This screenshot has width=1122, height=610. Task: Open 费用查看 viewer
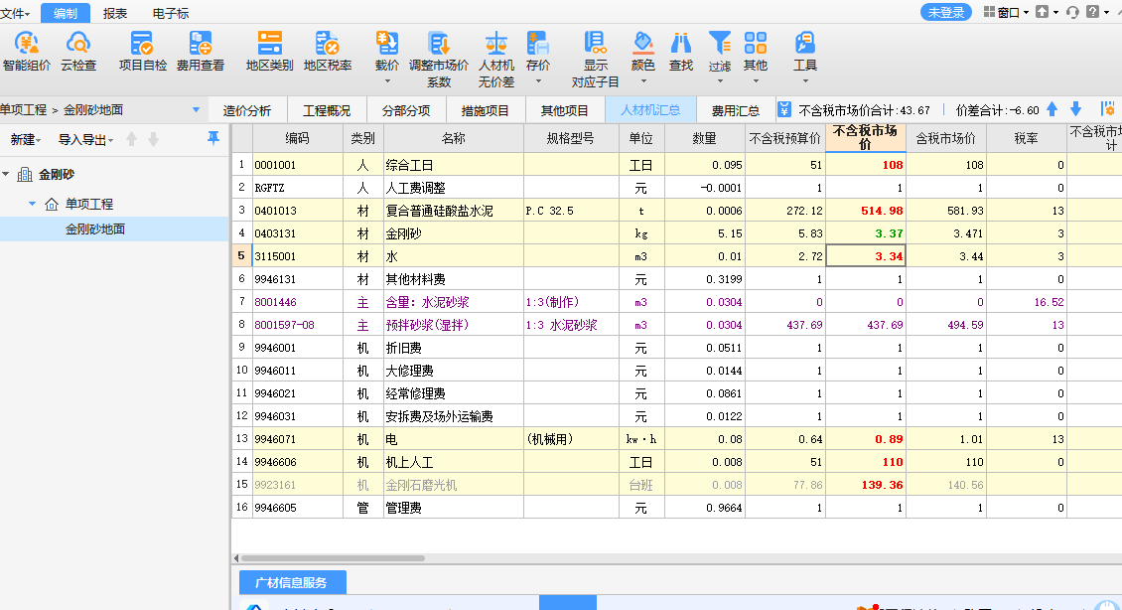(201, 51)
